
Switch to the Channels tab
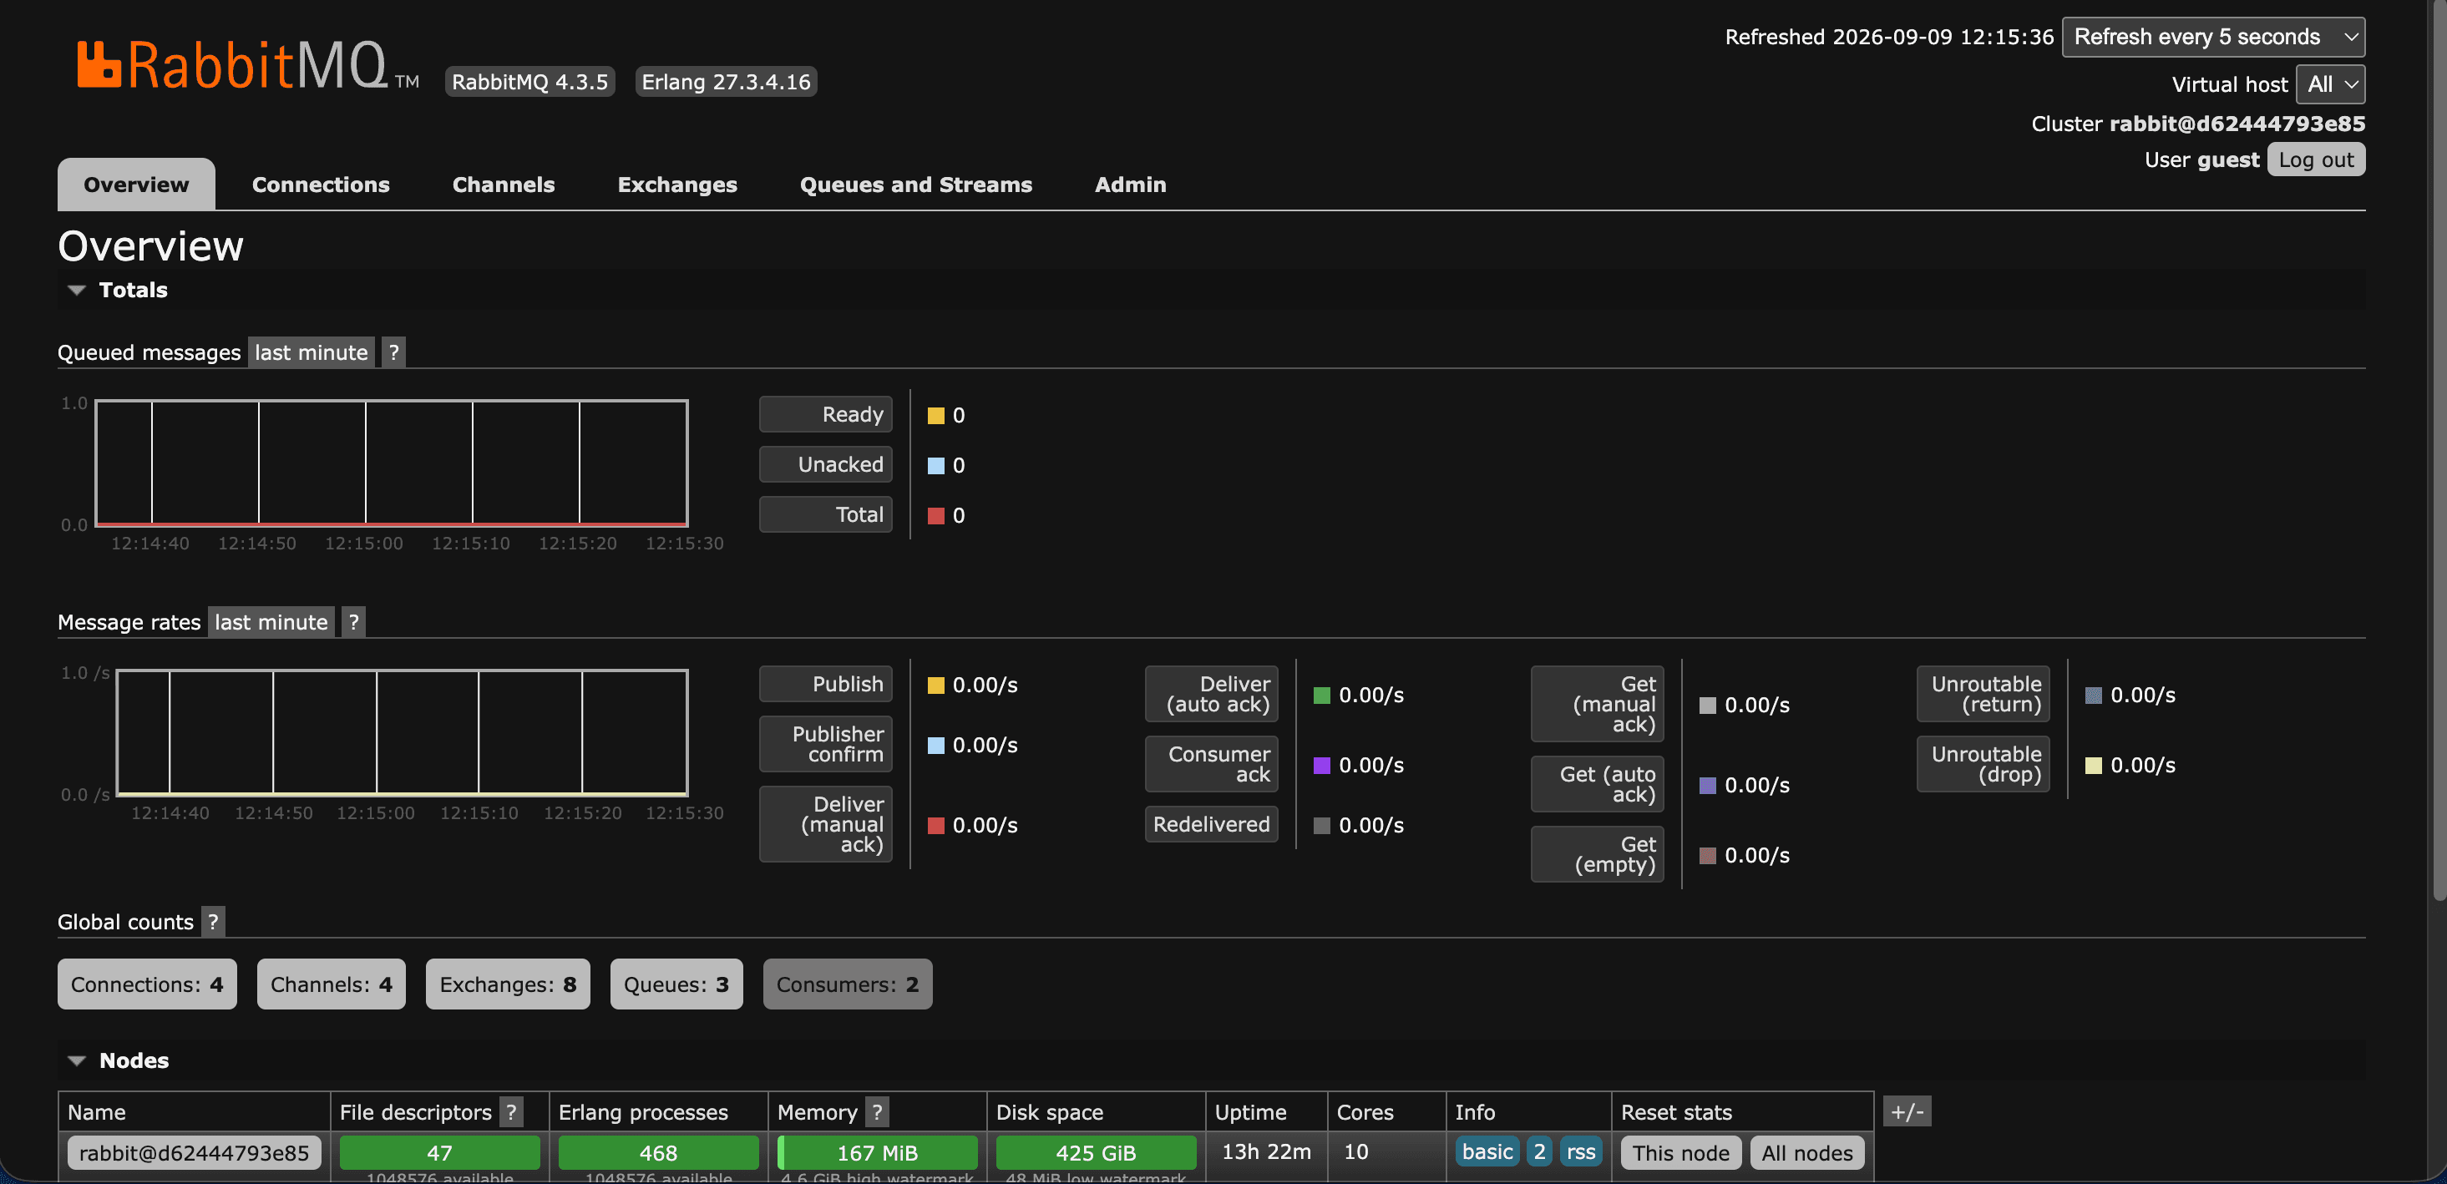point(504,185)
